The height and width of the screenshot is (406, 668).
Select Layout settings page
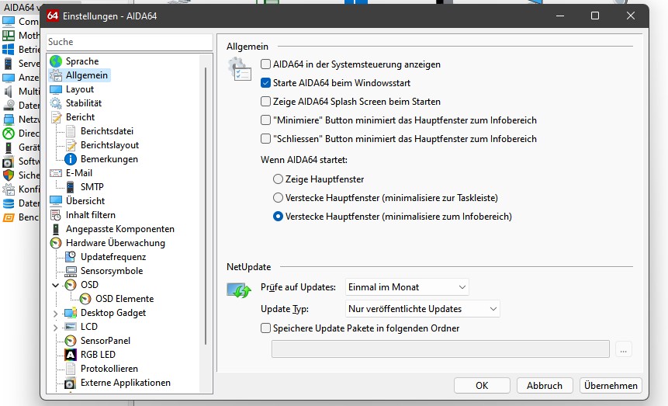[x=80, y=89]
